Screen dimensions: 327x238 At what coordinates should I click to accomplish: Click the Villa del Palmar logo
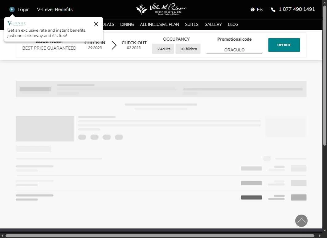161,9
